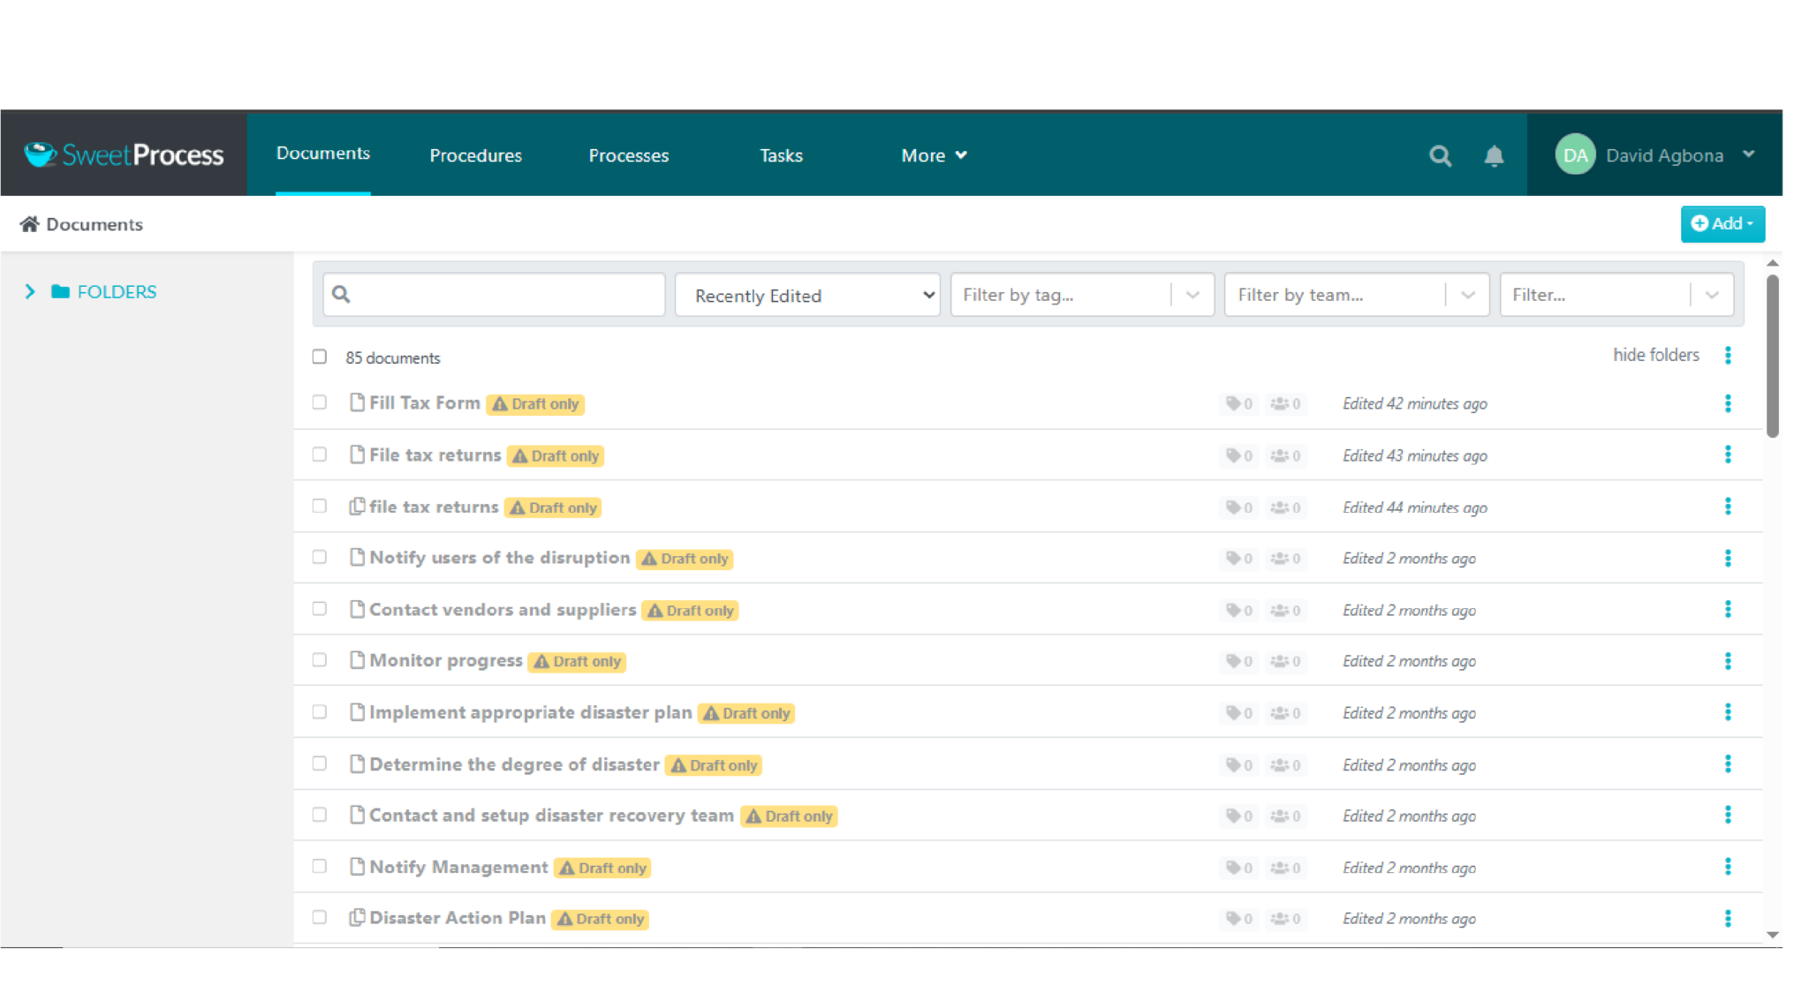Expand the More menu in the navbar
Screen dimensions: 1809x1000
934,155
